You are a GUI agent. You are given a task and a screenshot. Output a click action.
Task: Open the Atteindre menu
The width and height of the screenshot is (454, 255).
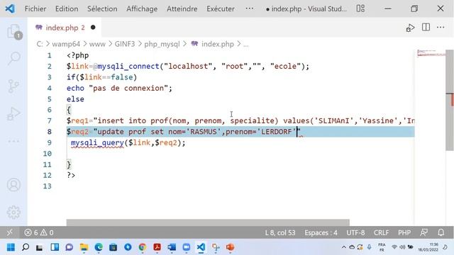pos(182,8)
